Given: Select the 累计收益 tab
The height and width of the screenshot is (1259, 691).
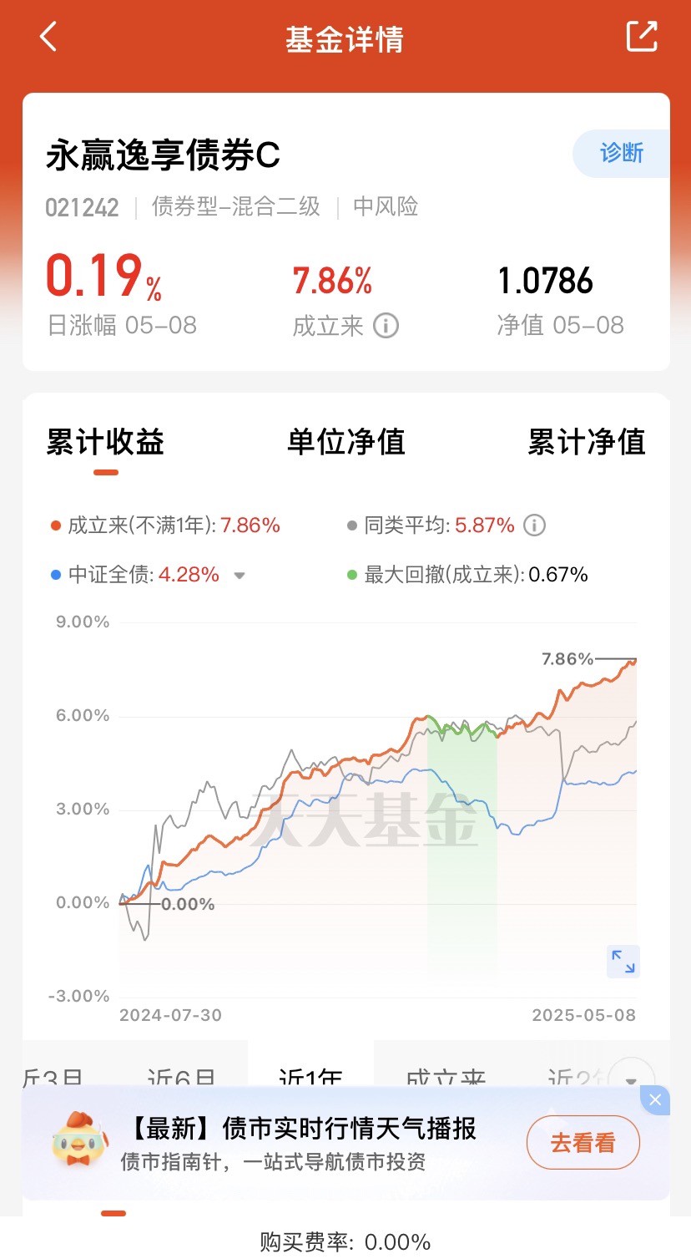Looking at the screenshot, I should pos(105,442).
